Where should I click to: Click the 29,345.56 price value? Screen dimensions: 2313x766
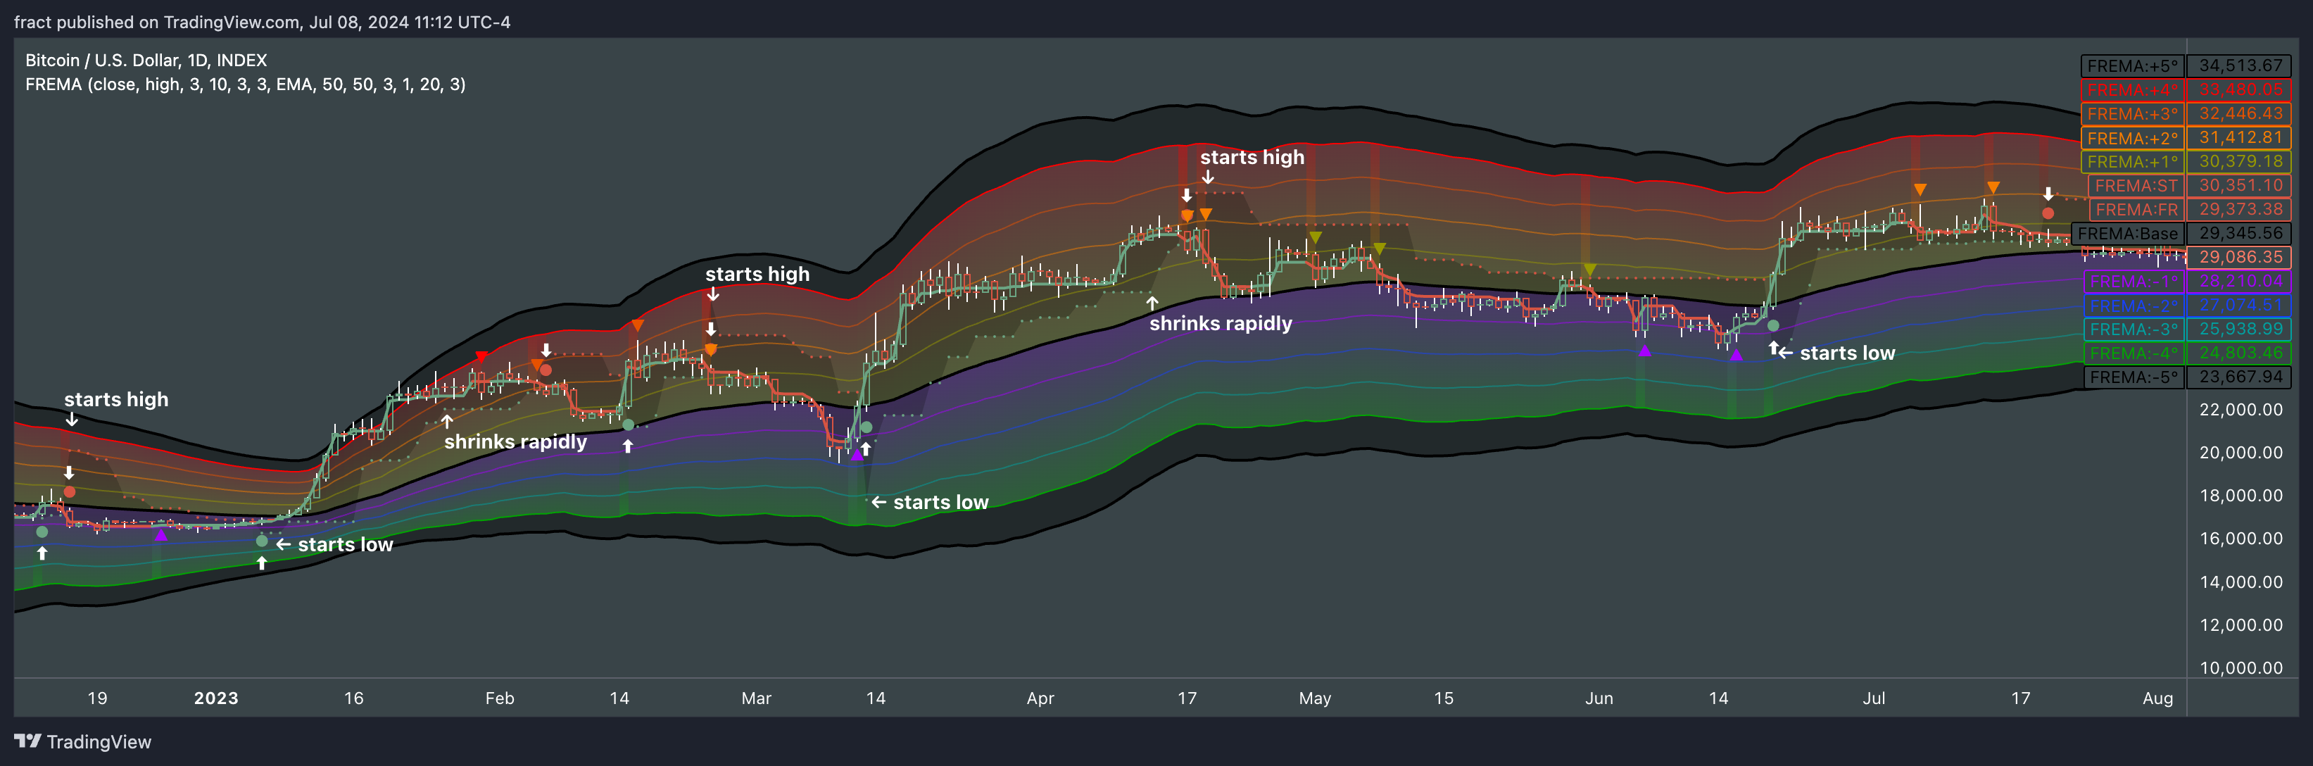tap(2240, 234)
